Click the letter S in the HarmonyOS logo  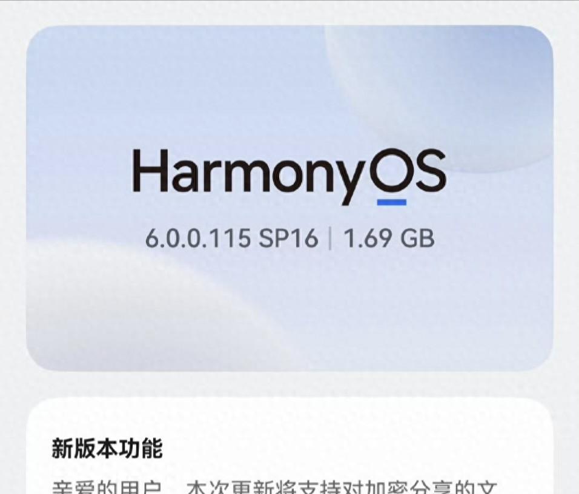click(x=428, y=171)
